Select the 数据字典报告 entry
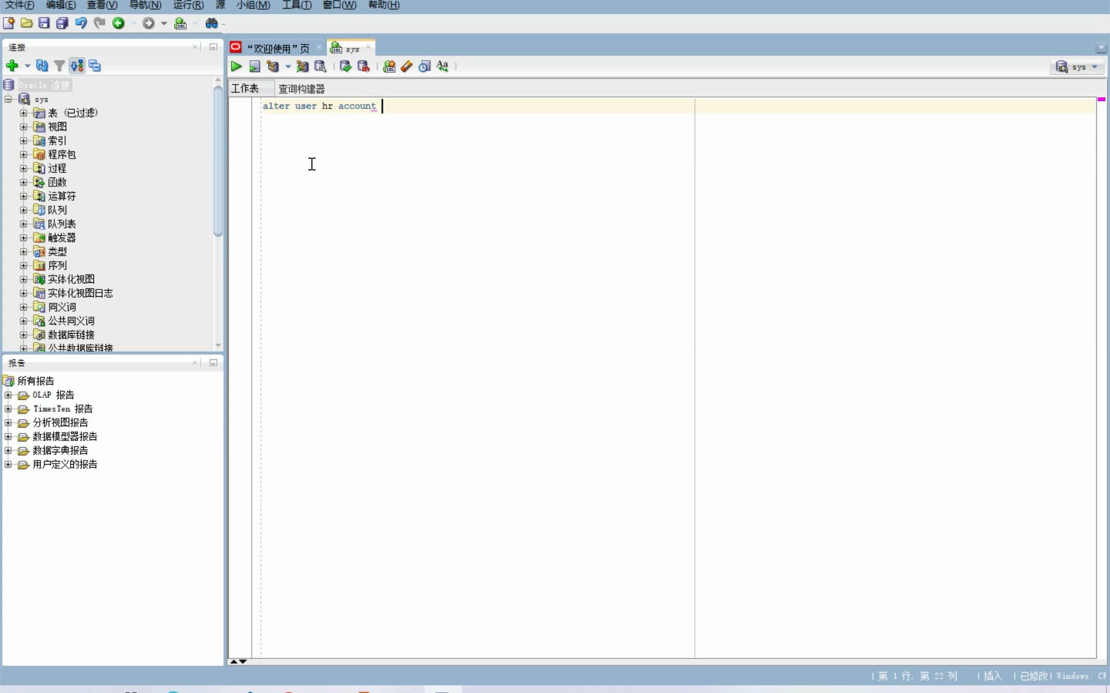The image size is (1110, 693). (60, 450)
